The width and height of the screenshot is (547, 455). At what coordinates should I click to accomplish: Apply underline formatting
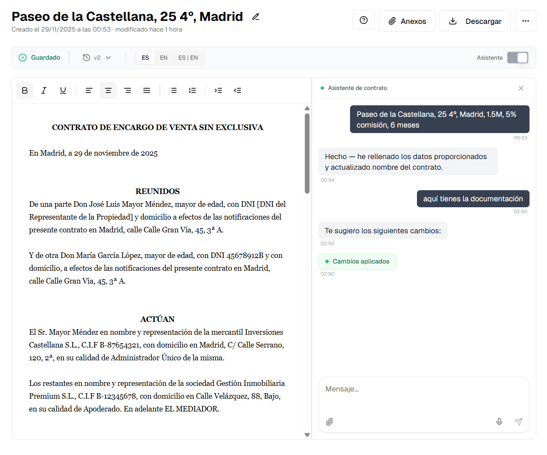pyautogui.click(x=63, y=90)
